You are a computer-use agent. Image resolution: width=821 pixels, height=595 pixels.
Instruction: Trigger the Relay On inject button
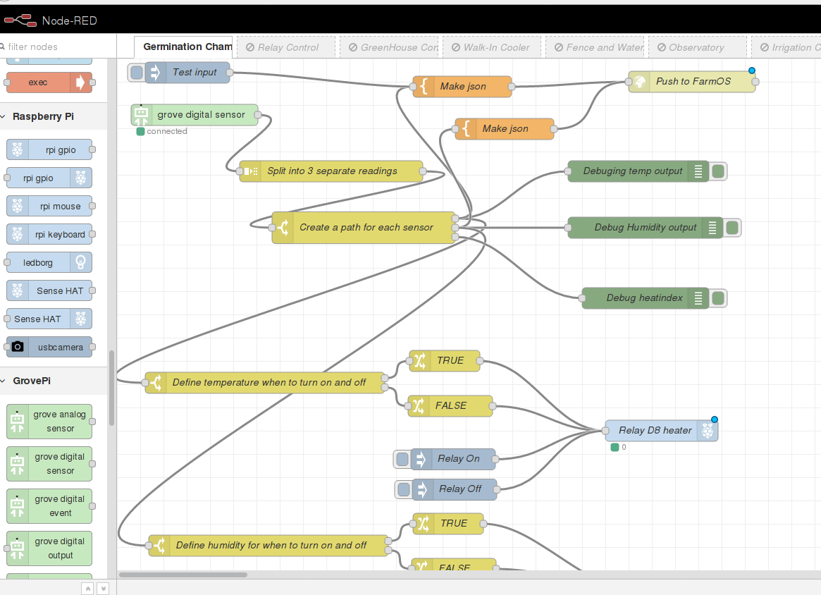pyautogui.click(x=402, y=459)
